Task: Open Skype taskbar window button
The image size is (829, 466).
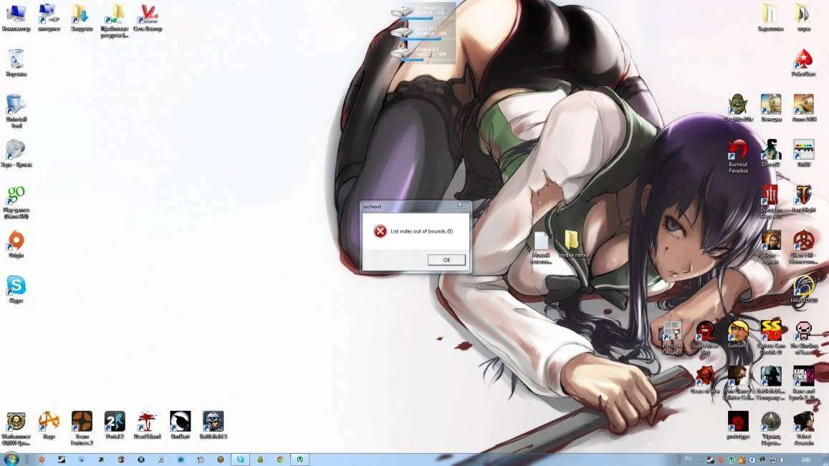Action: [241, 460]
